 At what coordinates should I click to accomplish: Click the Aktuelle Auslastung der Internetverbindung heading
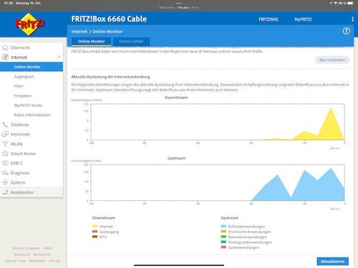[111, 77]
